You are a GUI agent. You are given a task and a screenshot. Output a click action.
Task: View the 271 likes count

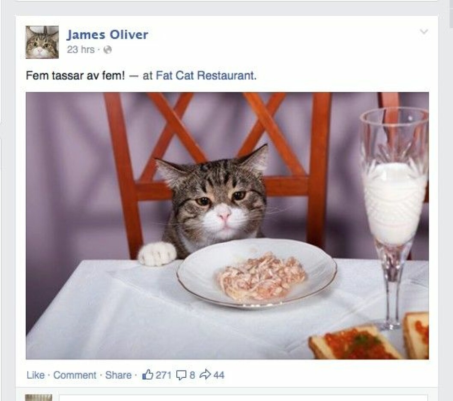pyautogui.click(x=164, y=375)
